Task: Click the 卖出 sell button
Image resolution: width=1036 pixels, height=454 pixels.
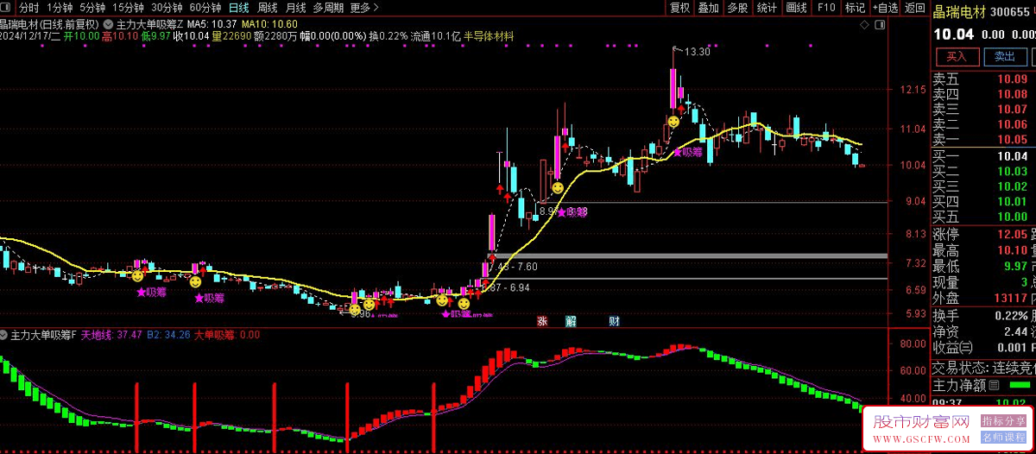Action: (x=1005, y=57)
